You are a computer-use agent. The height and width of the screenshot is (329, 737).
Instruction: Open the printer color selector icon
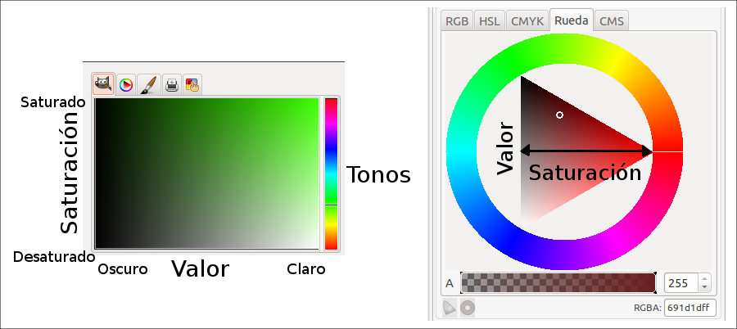click(x=172, y=85)
